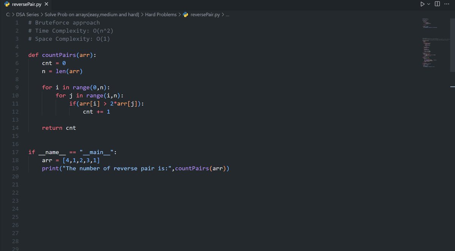The width and height of the screenshot is (455, 251).
Task: Select the reversePair.py editor tab
Action: click(x=26, y=5)
